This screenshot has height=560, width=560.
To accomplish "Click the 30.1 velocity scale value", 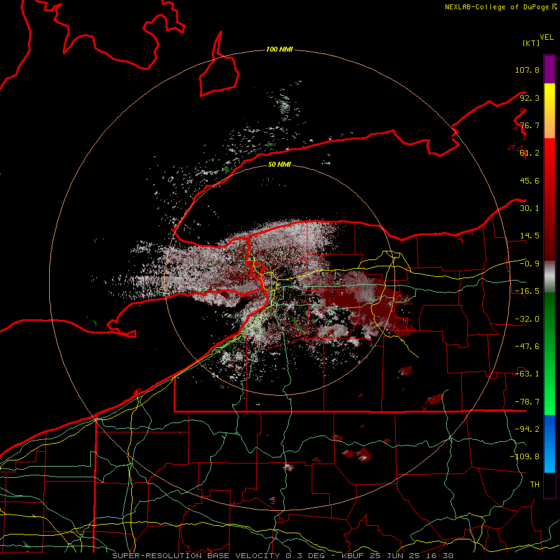I will click(x=530, y=208).
